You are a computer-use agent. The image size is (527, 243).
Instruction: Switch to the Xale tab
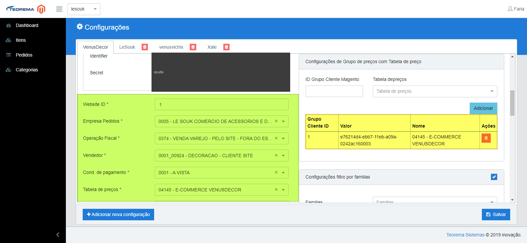(x=212, y=47)
